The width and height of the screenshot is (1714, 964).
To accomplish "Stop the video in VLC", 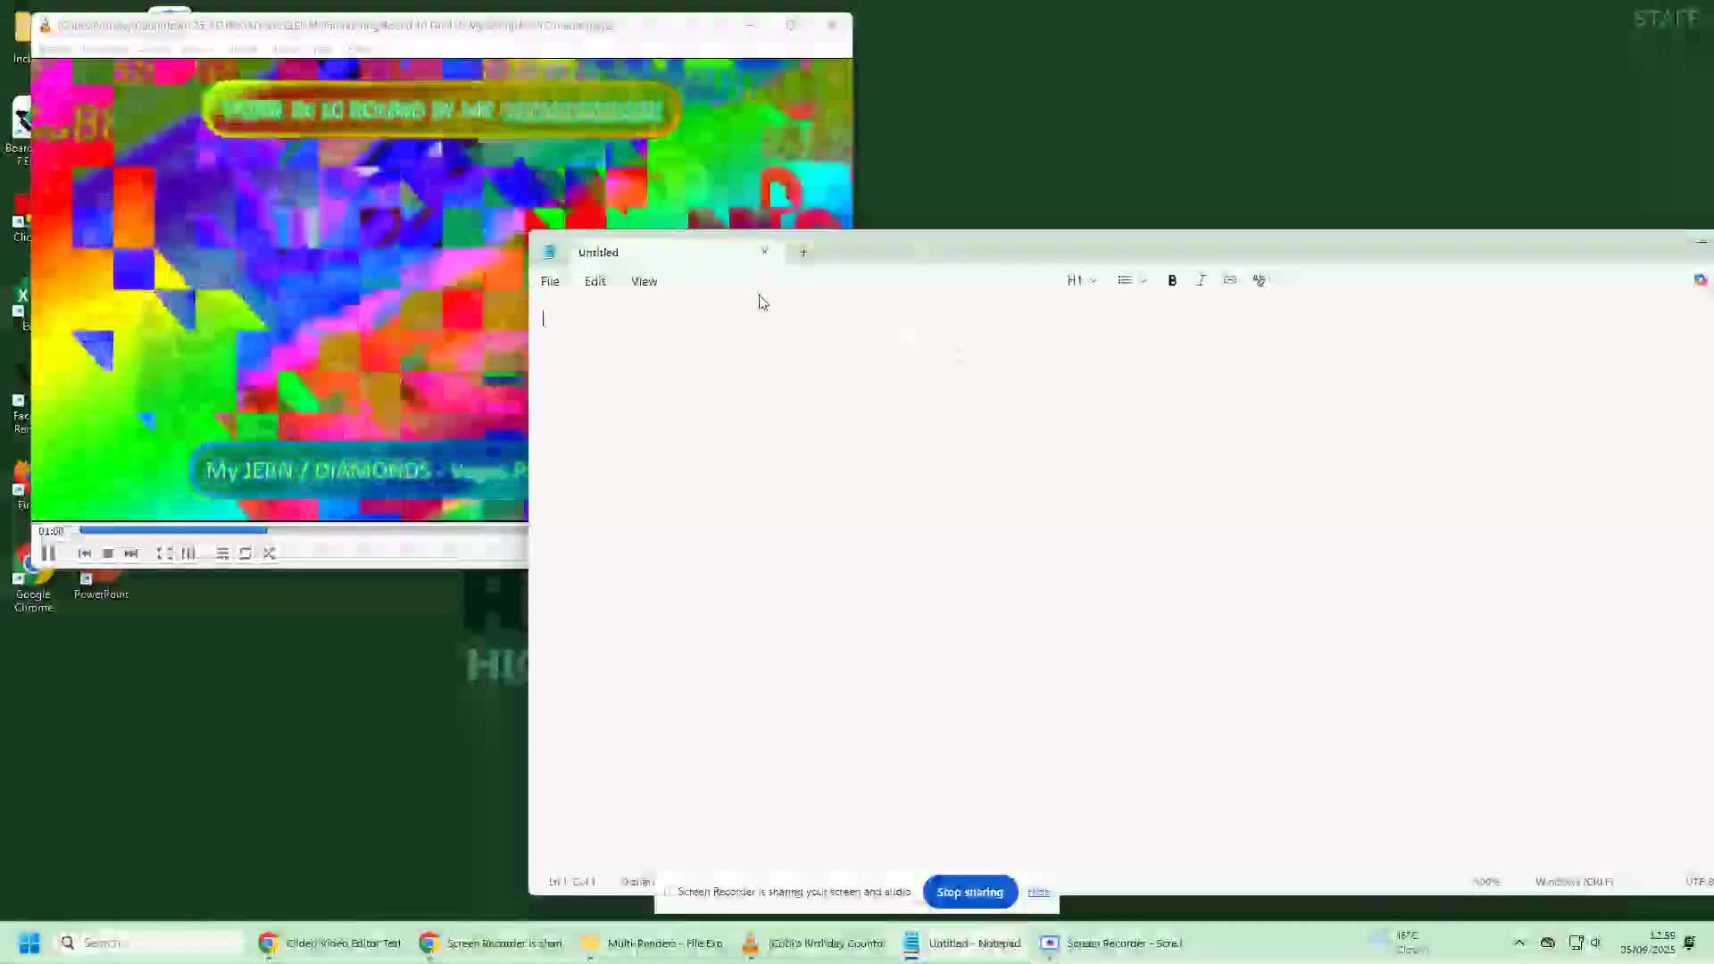I will point(108,553).
